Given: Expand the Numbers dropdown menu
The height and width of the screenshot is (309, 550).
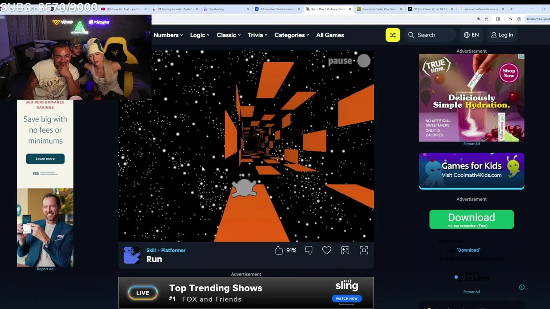Looking at the screenshot, I should [168, 35].
